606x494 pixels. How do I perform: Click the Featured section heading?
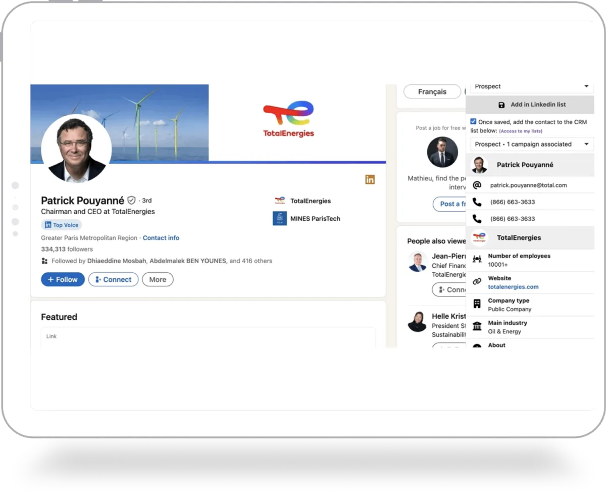pyautogui.click(x=59, y=317)
